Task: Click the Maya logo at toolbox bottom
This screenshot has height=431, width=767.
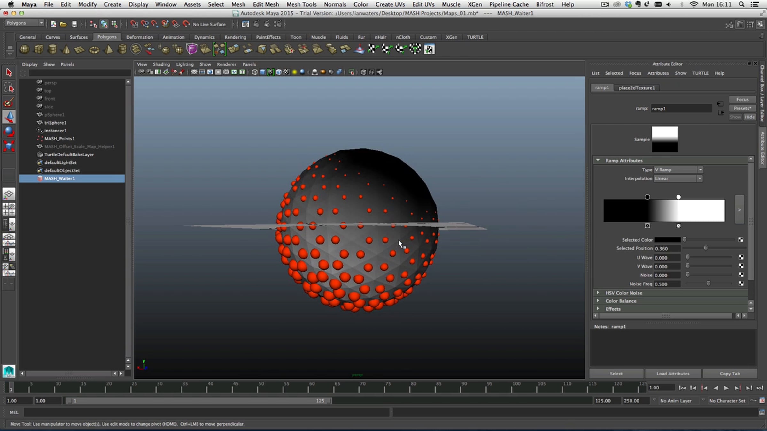Action: [x=9, y=371]
